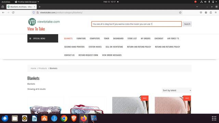Click the red recording indicator in top bar
This screenshot has width=219, height=123.
[x=195, y=2]
